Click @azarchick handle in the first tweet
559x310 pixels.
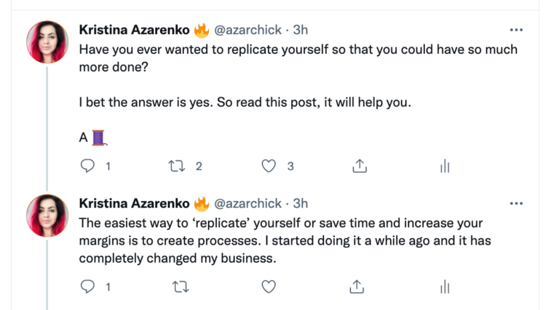pyautogui.click(x=247, y=30)
